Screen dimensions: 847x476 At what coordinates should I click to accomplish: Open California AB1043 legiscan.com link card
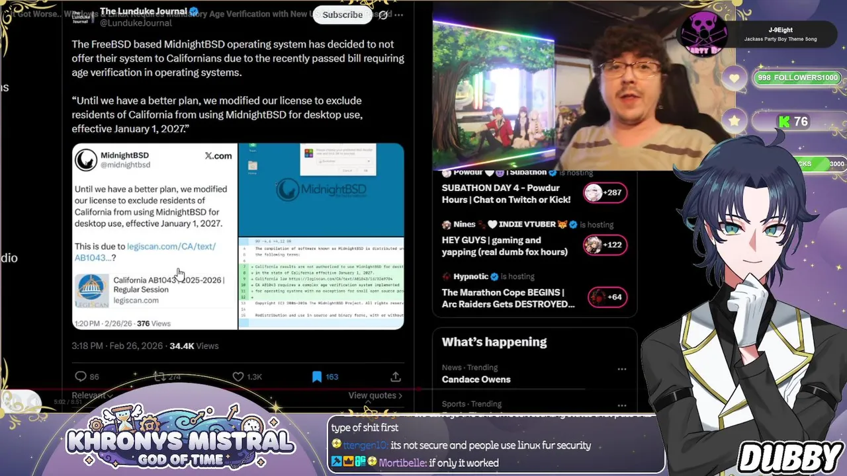pyautogui.click(x=154, y=290)
